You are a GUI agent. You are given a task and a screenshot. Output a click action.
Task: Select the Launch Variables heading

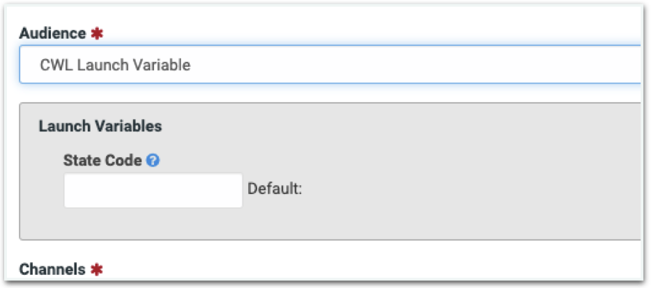click(x=100, y=127)
